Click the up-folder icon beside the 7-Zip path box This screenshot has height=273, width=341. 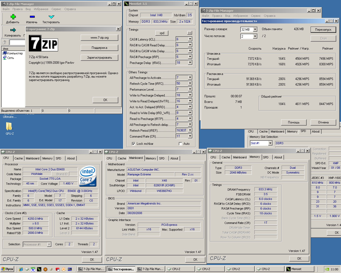(5, 42)
